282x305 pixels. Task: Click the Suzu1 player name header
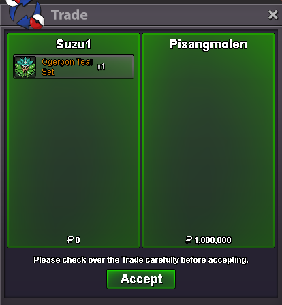74,44
